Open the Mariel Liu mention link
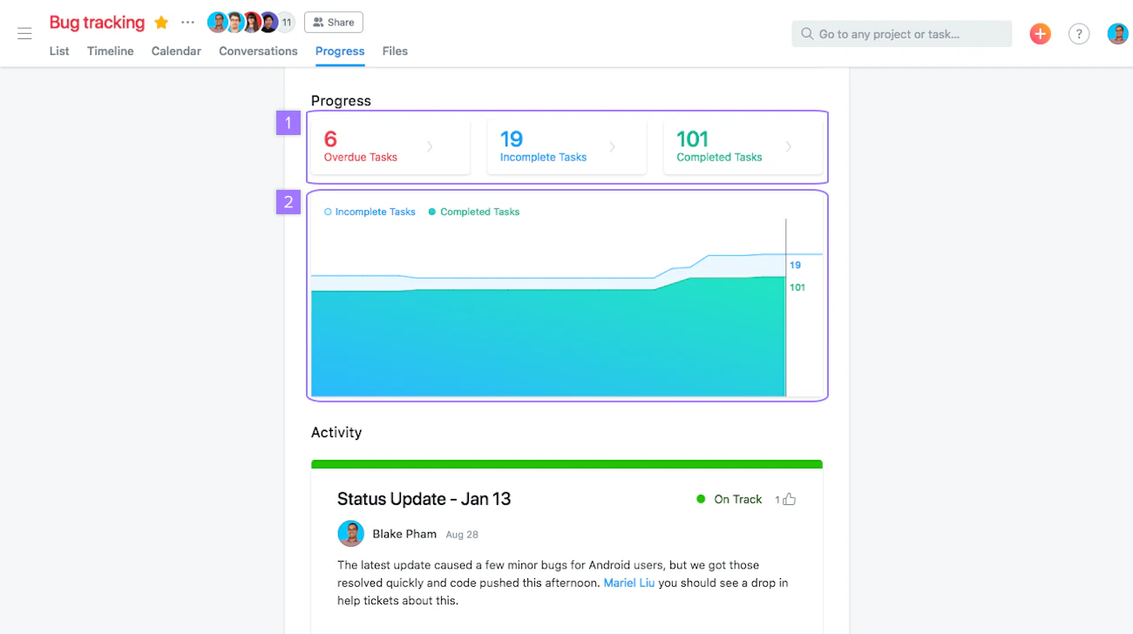The width and height of the screenshot is (1133, 634). click(629, 583)
